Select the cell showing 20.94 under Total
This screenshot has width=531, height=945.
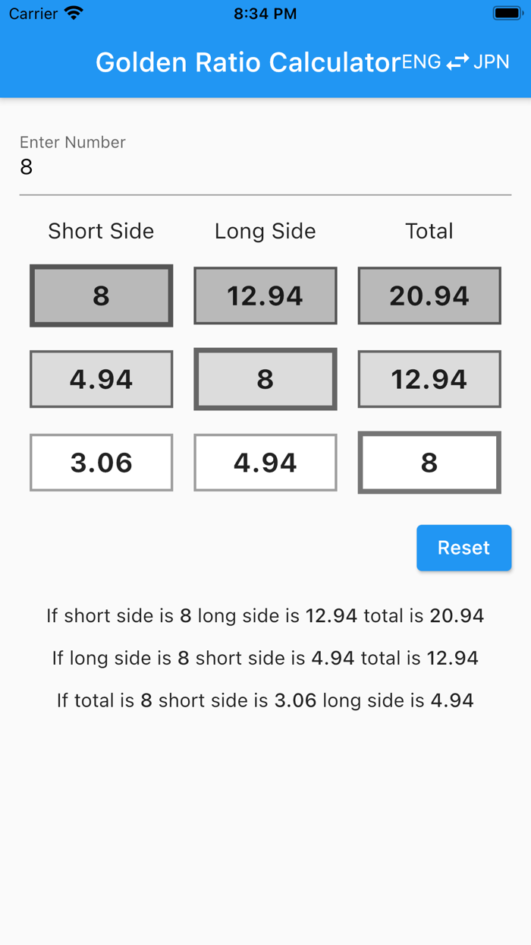(429, 296)
